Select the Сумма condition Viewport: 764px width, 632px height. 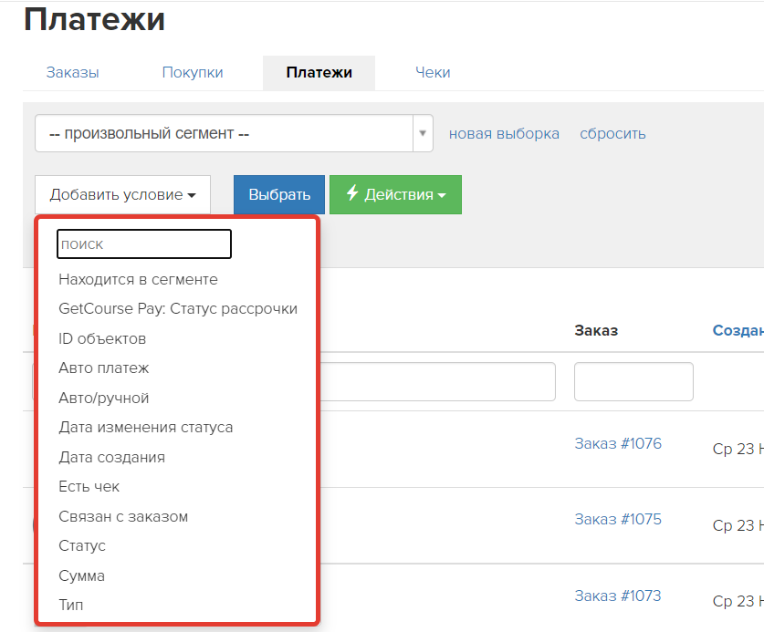pos(82,575)
